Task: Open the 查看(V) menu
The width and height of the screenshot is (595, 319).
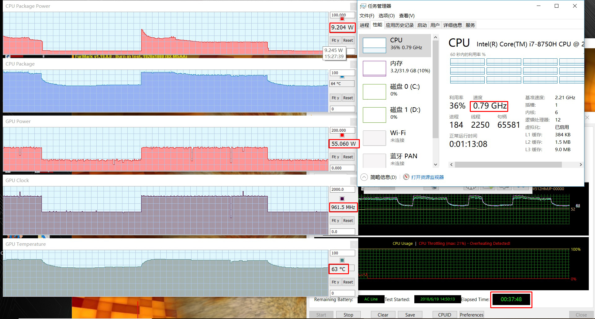Action: click(407, 16)
